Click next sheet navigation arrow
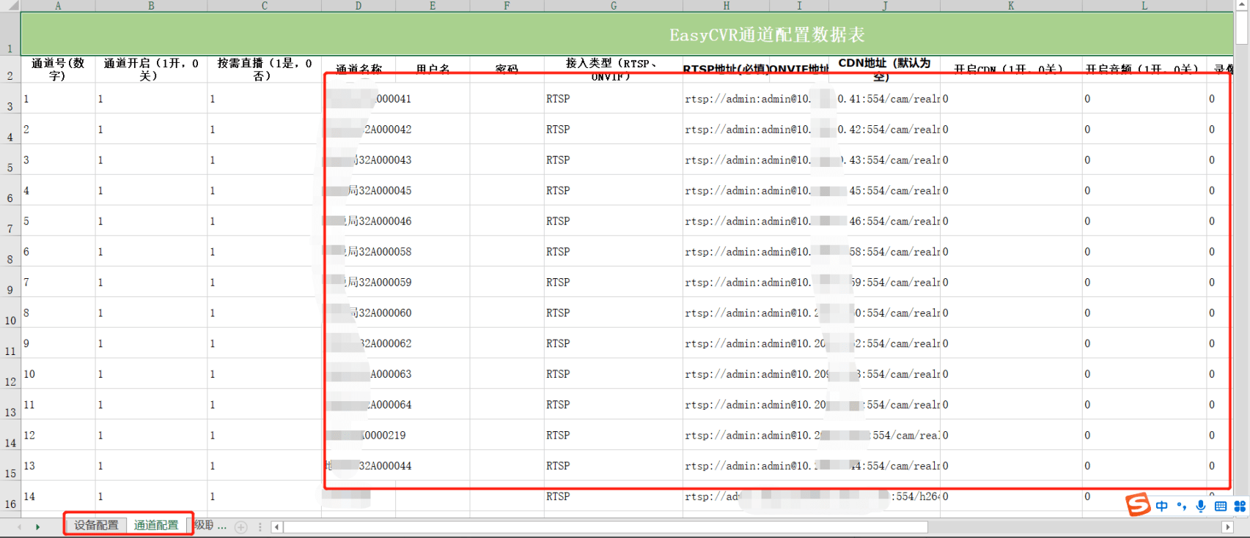Screen dimensions: 1250x538 37,526
